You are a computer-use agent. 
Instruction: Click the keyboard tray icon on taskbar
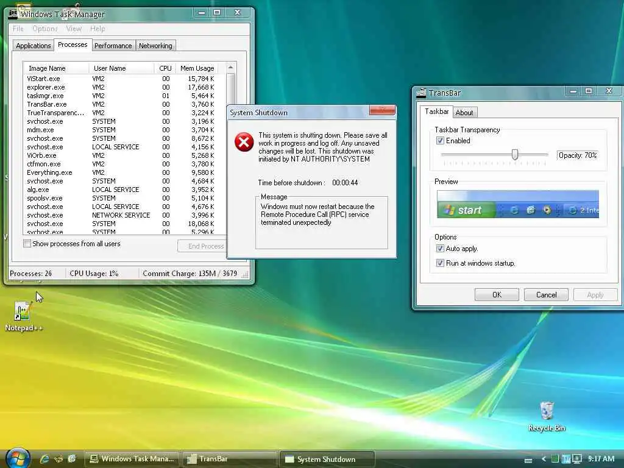[x=528, y=460]
